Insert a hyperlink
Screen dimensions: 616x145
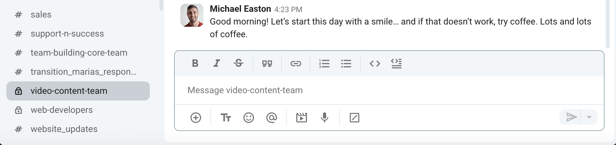pos(296,64)
